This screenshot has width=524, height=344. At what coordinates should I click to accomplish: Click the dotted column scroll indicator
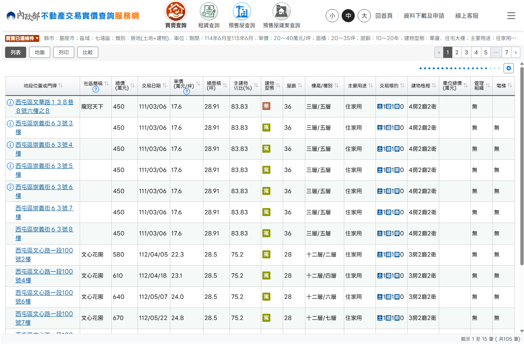tap(460, 68)
